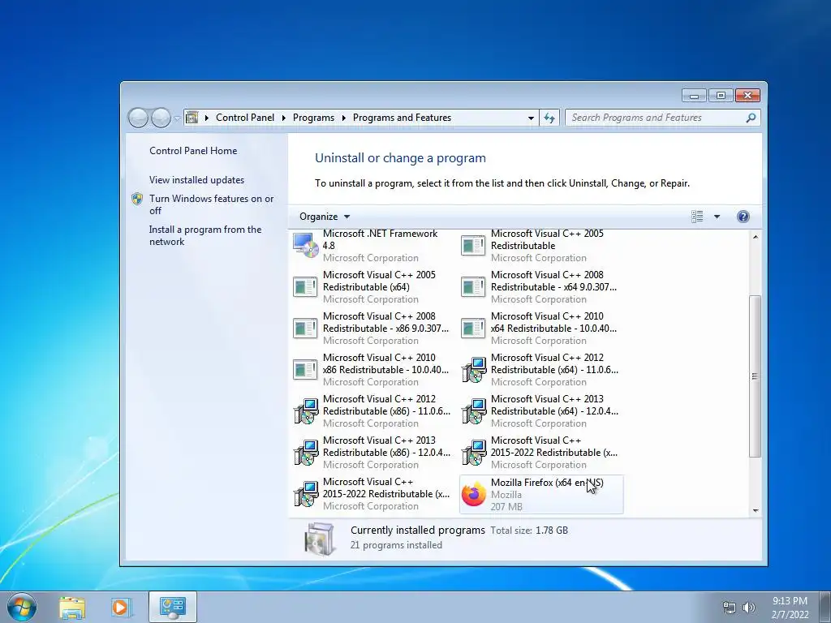
Task: Expand the arrow after Control Panel breadcrumb
Action: pos(283,118)
